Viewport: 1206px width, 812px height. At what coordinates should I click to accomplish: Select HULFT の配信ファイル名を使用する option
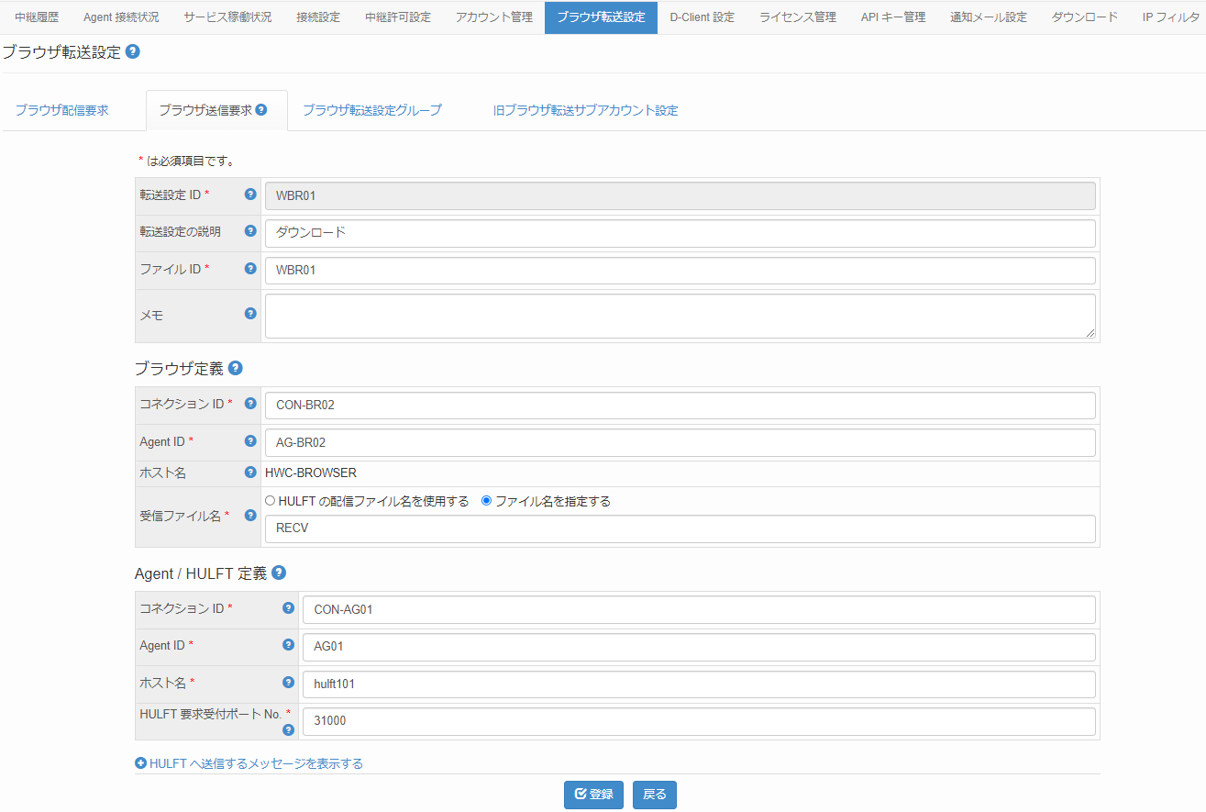click(271, 501)
